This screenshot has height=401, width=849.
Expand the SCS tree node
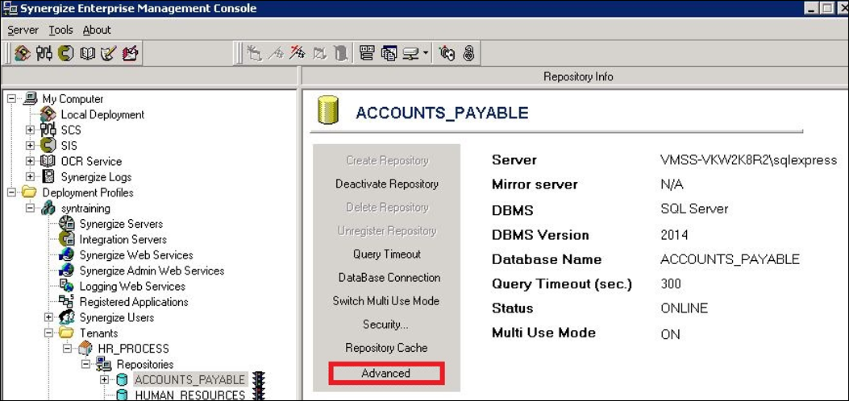click(30, 130)
